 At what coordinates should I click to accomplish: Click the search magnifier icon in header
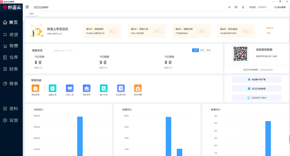229,7
